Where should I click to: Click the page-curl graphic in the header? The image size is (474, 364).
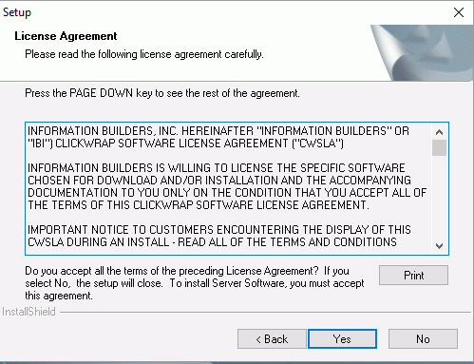point(422,52)
